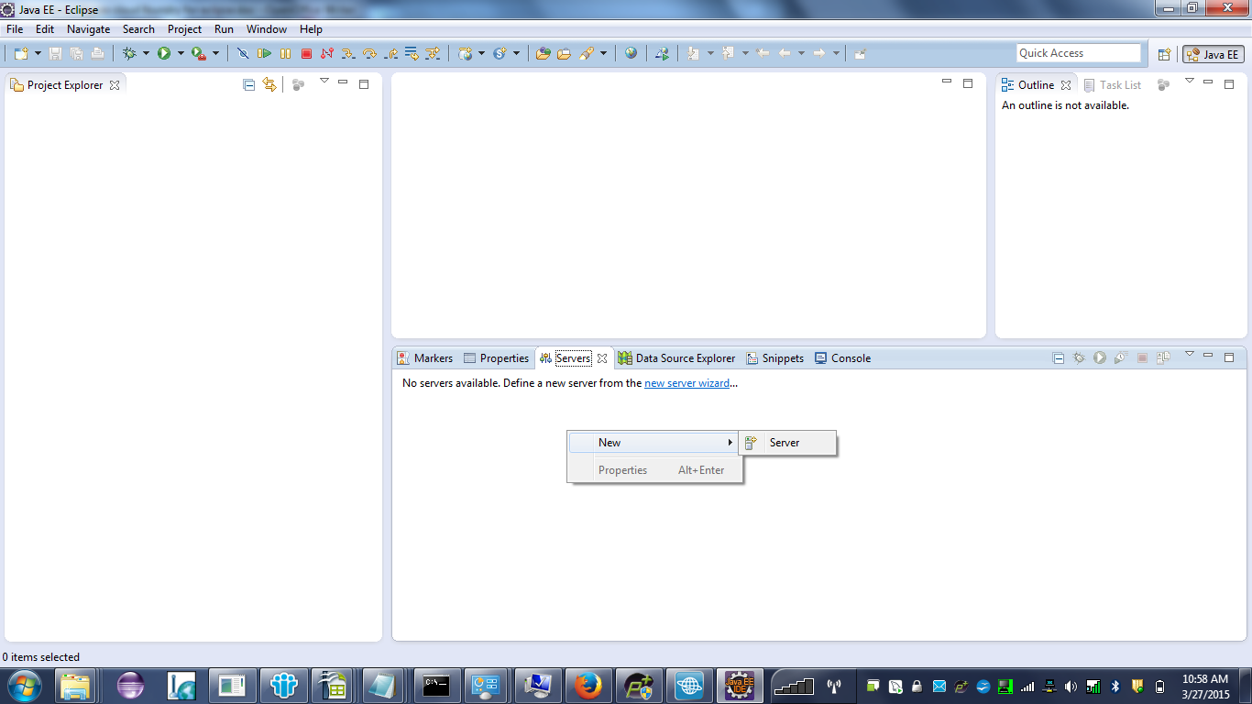Open the Window menu
Screen dimensions: 1252x704
(266, 28)
